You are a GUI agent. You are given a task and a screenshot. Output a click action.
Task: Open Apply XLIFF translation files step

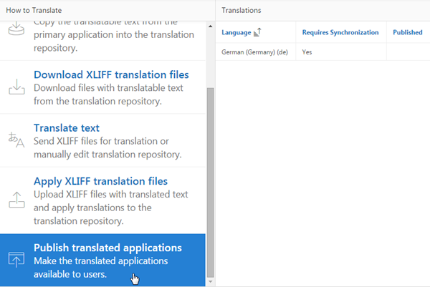tap(100, 181)
